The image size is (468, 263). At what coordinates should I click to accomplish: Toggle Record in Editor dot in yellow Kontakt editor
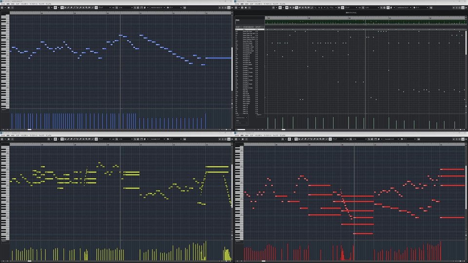click(x=9, y=139)
